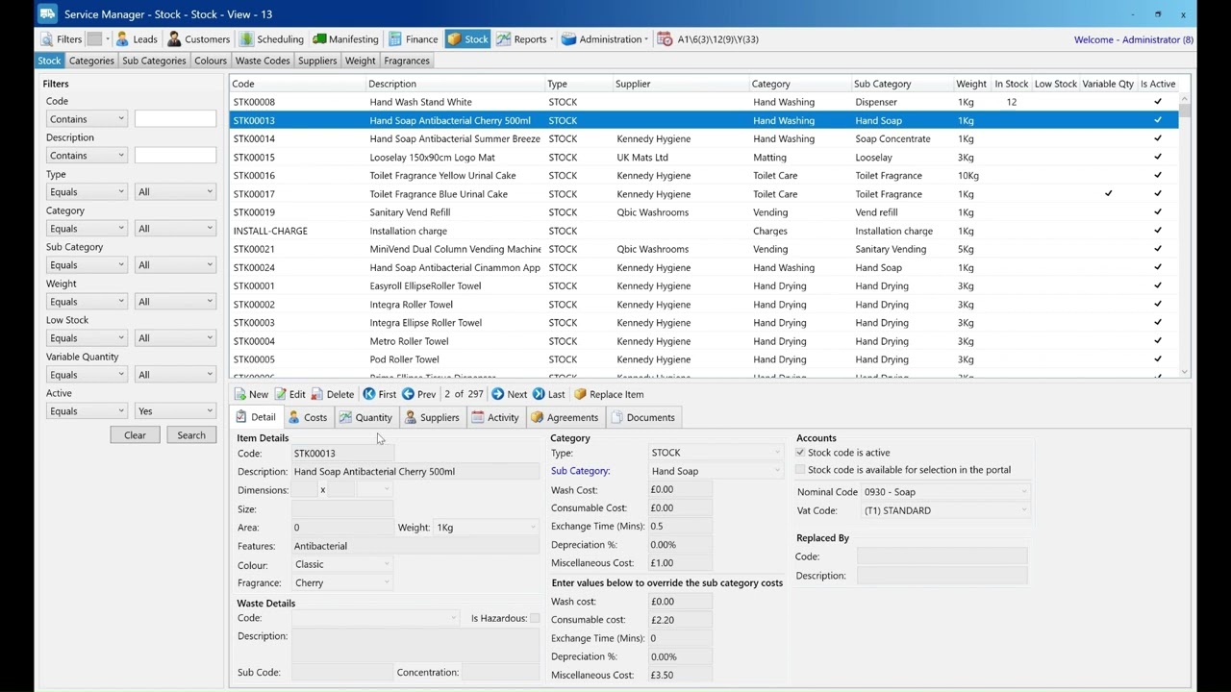Go to the Customers module
The width and height of the screenshot is (1231, 692).
tap(198, 39)
